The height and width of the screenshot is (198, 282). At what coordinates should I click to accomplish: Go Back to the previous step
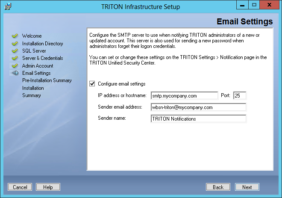pos(218,187)
